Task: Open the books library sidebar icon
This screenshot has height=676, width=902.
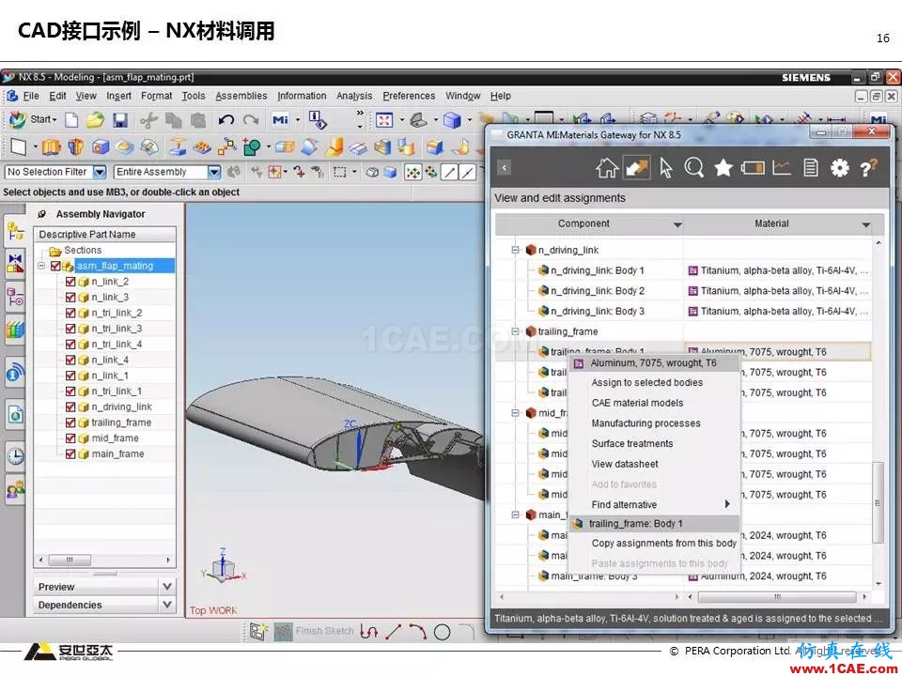Action: pyautogui.click(x=16, y=330)
